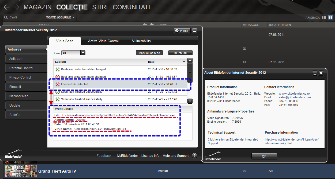Image resolution: width=335 pixels, height=179 pixels.
Task: Select Update in Bitdefender sidebar
Action: (x=26, y=106)
